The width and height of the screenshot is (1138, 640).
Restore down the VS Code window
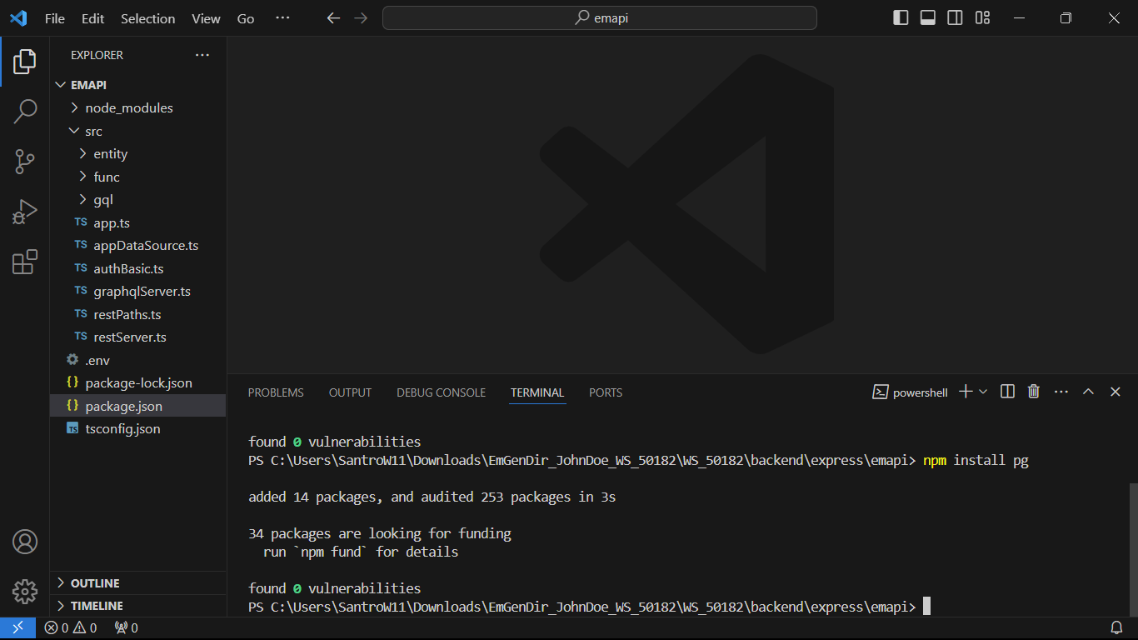click(x=1066, y=18)
